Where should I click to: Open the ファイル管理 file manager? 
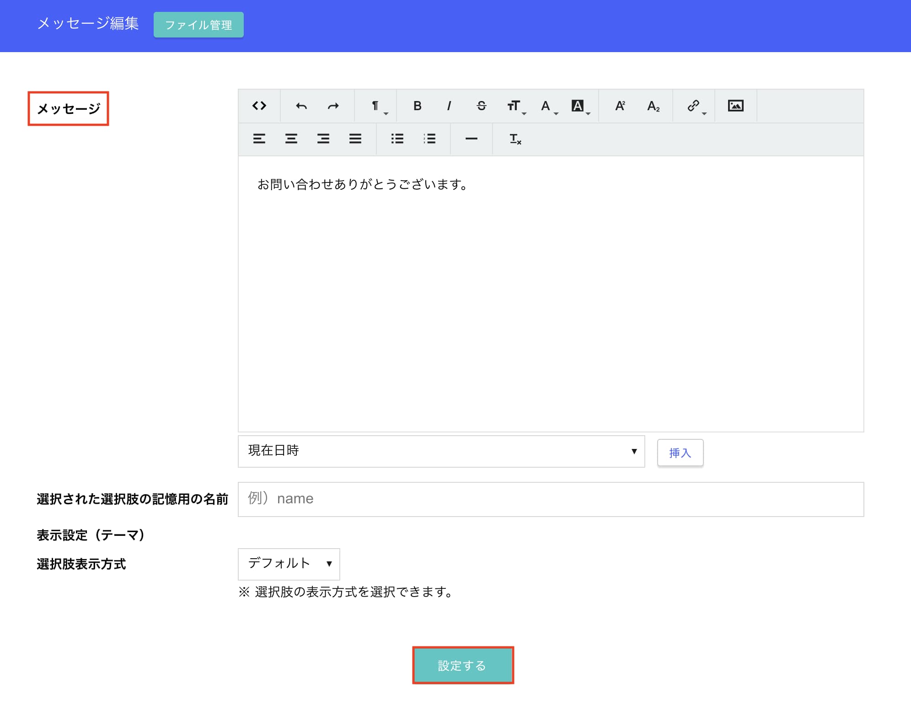(198, 25)
